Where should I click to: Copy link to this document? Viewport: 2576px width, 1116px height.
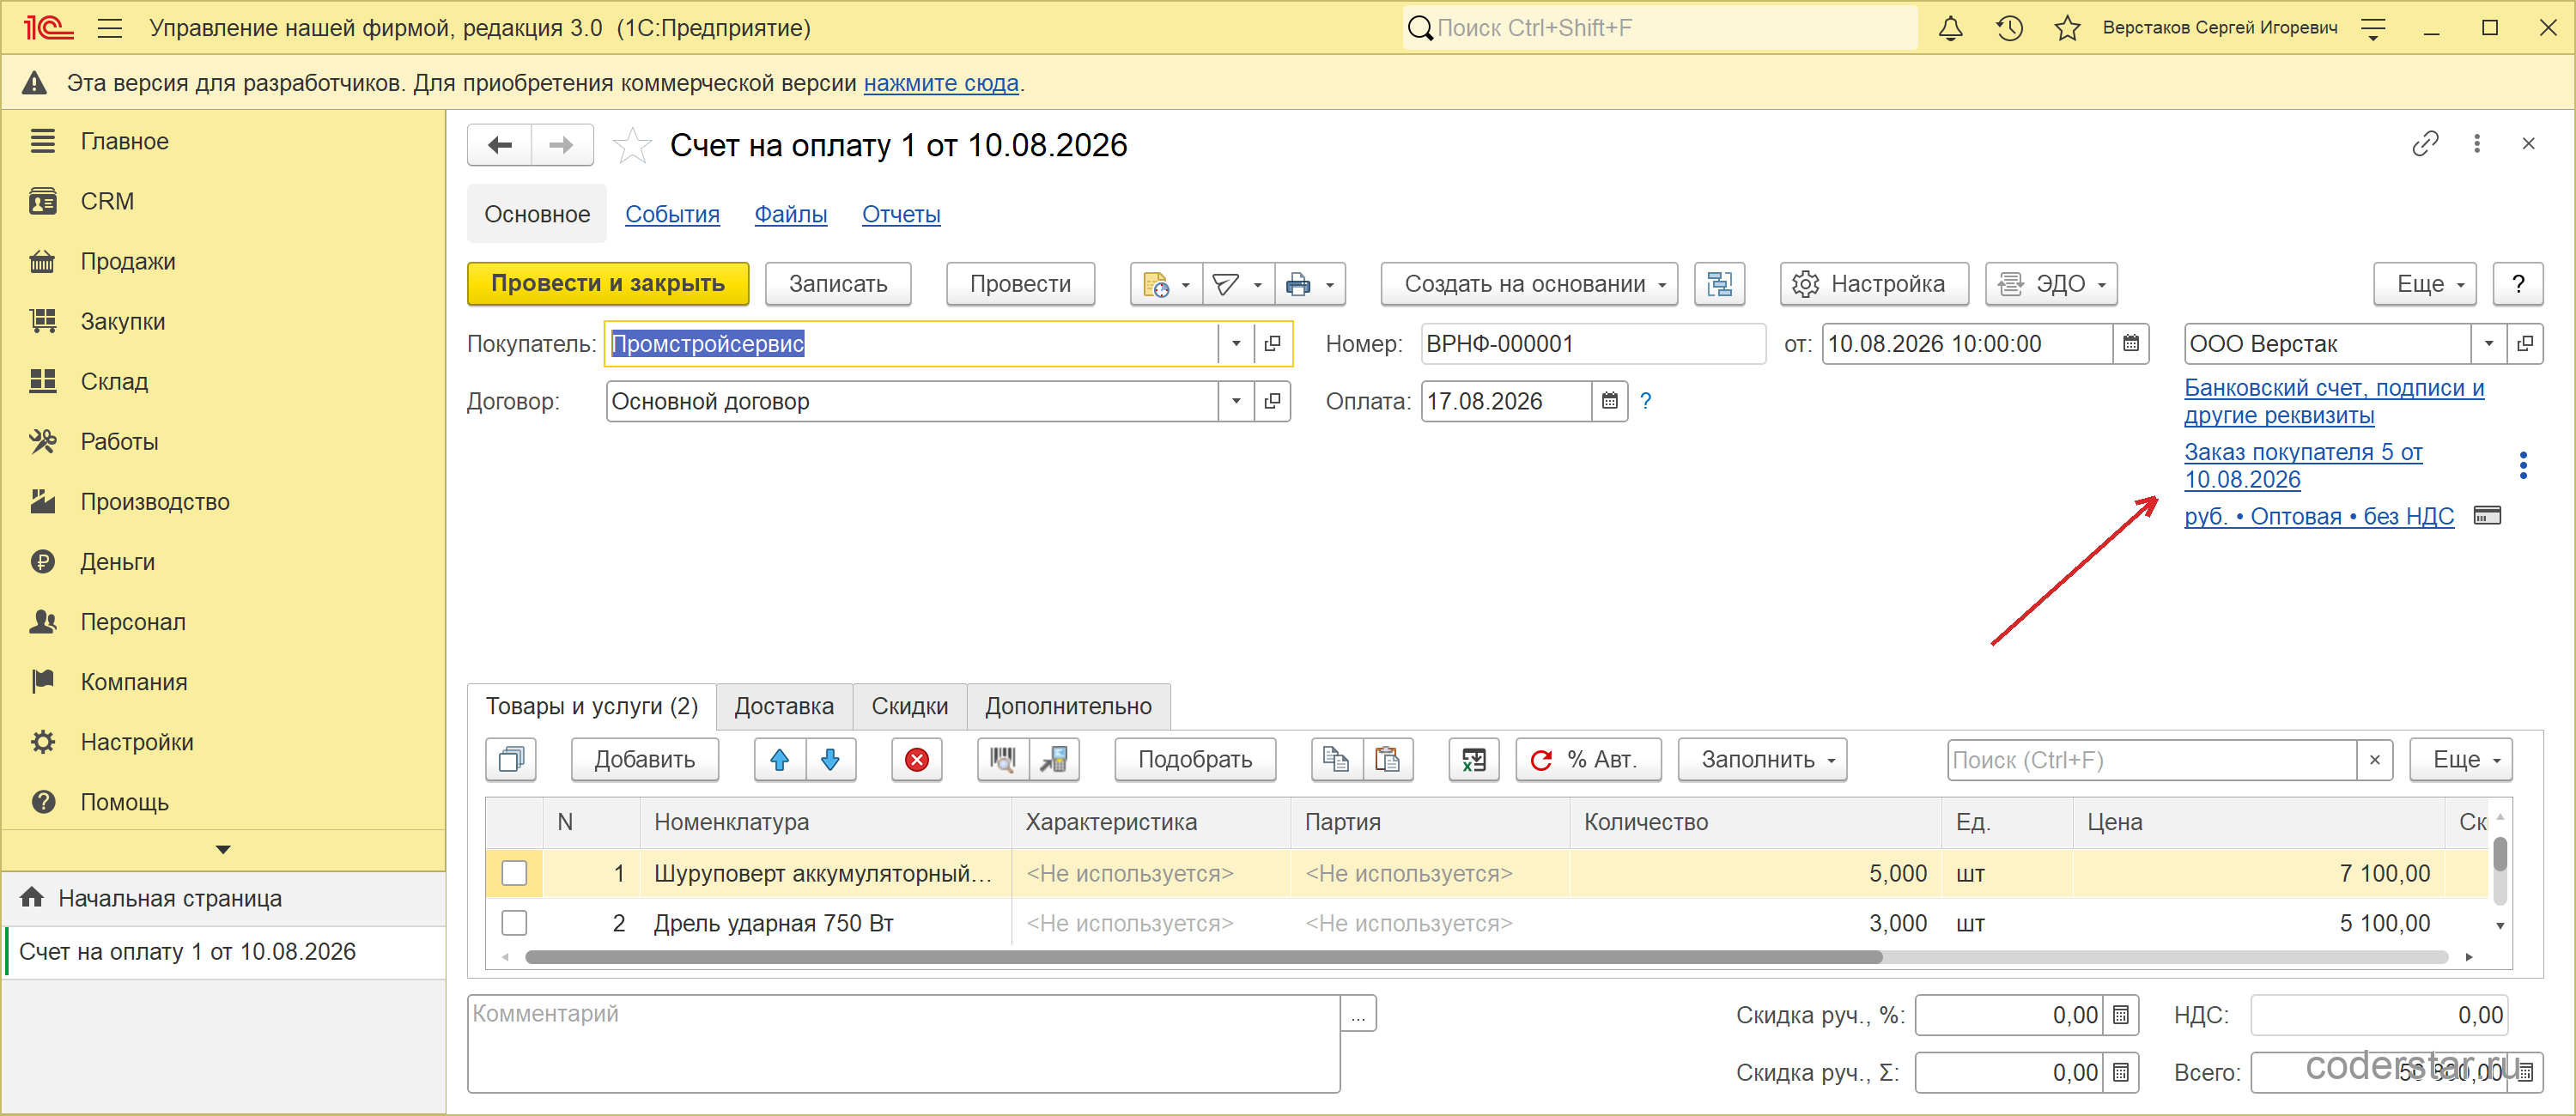point(2425,144)
